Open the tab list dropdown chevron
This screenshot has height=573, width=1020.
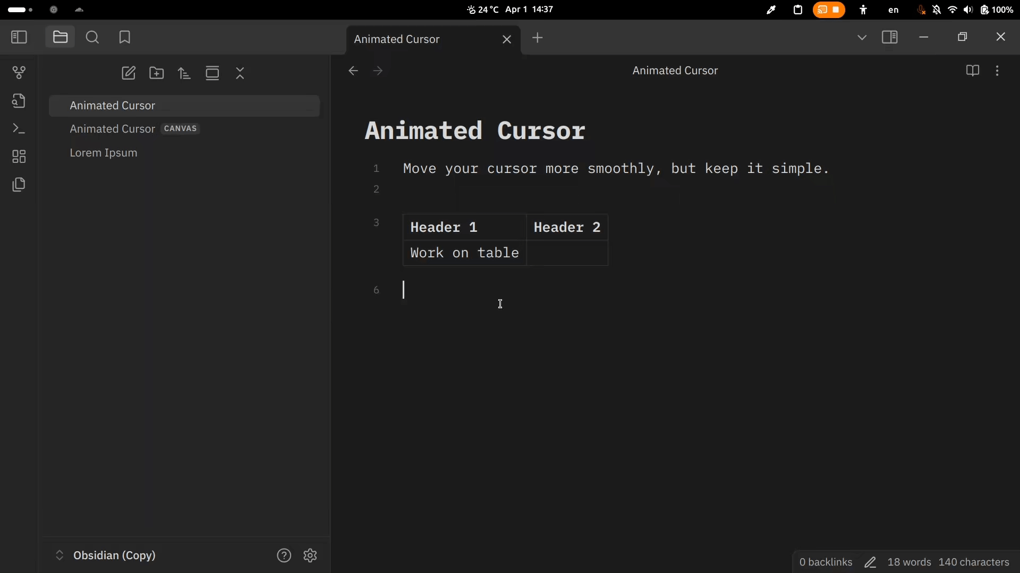[x=862, y=38]
